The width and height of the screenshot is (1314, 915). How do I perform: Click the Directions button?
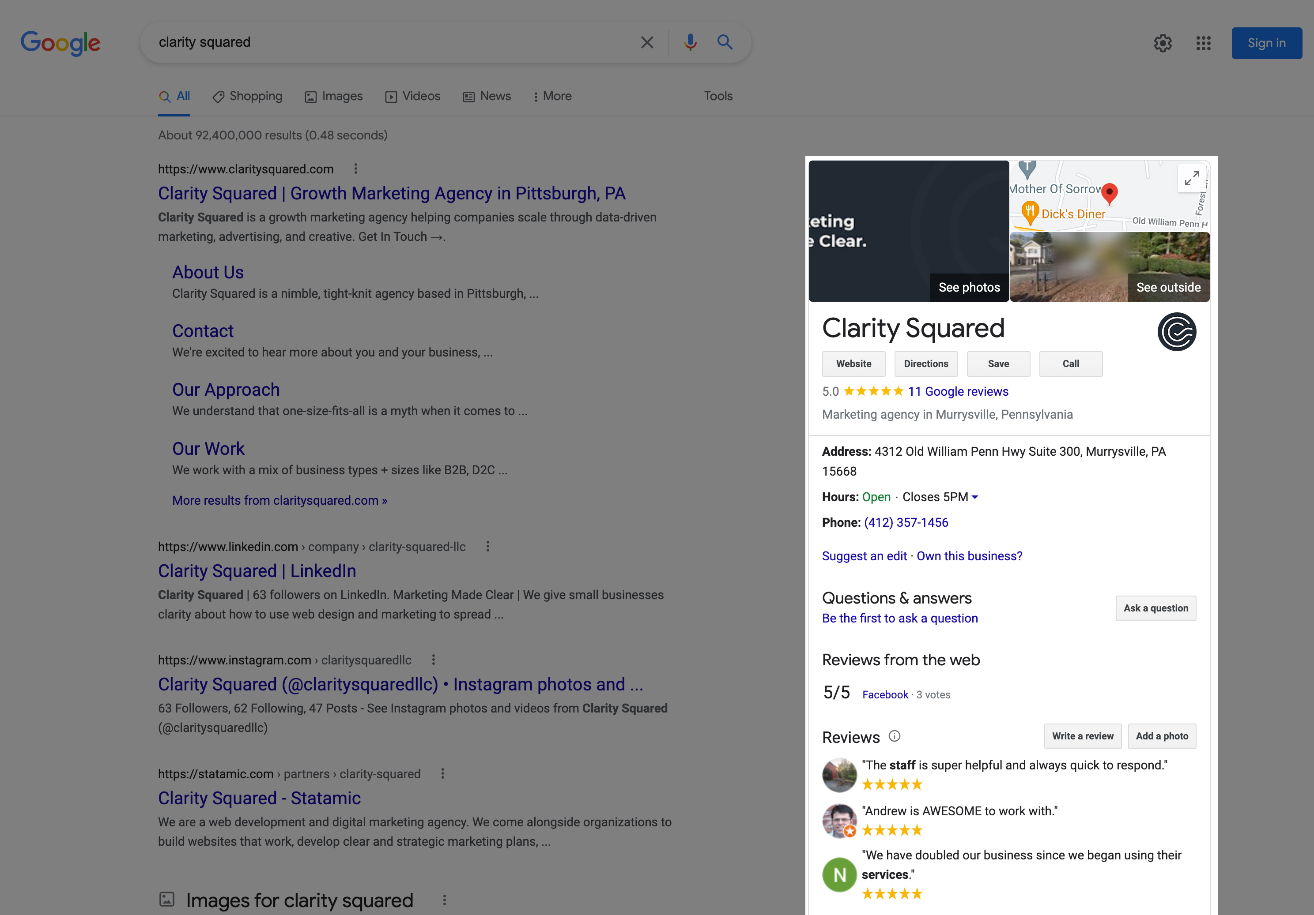pyautogui.click(x=925, y=364)
